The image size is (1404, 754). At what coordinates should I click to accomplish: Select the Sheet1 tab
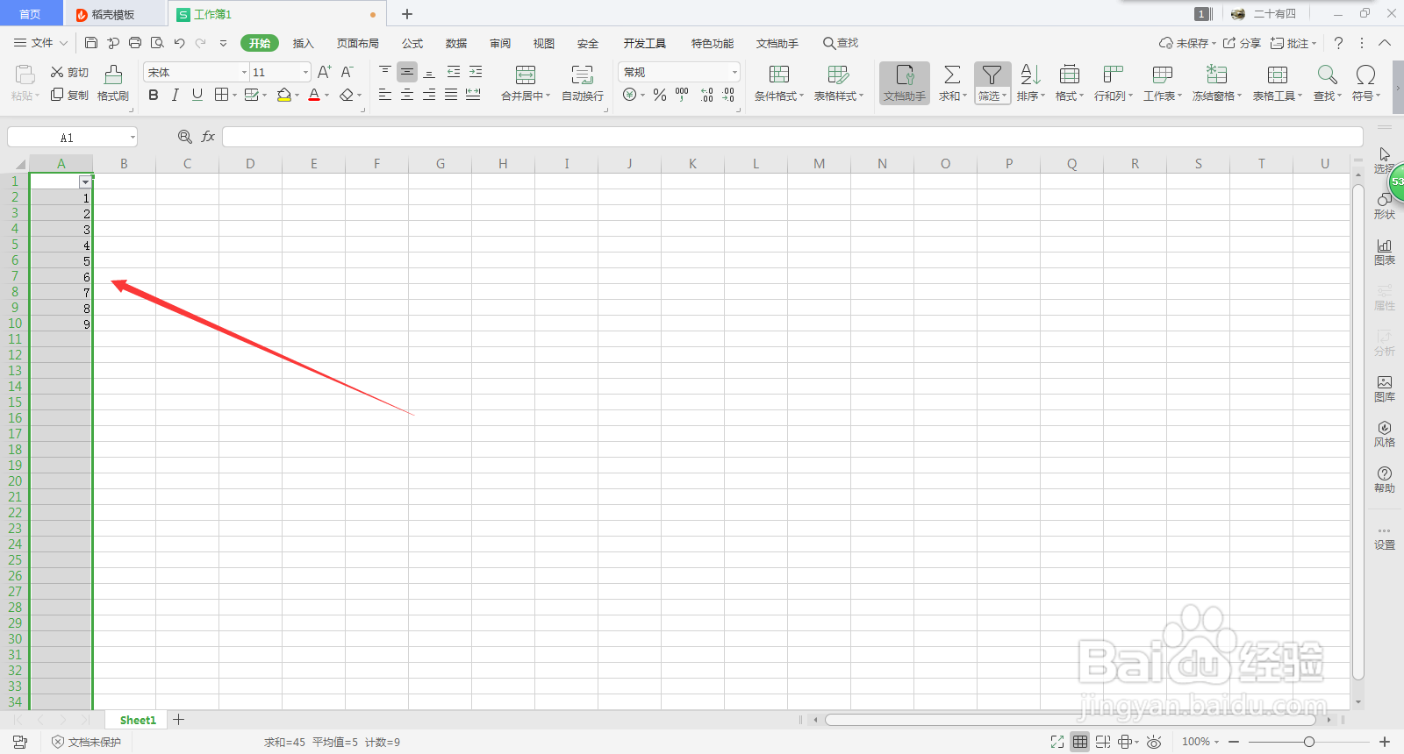pos(138,720)
